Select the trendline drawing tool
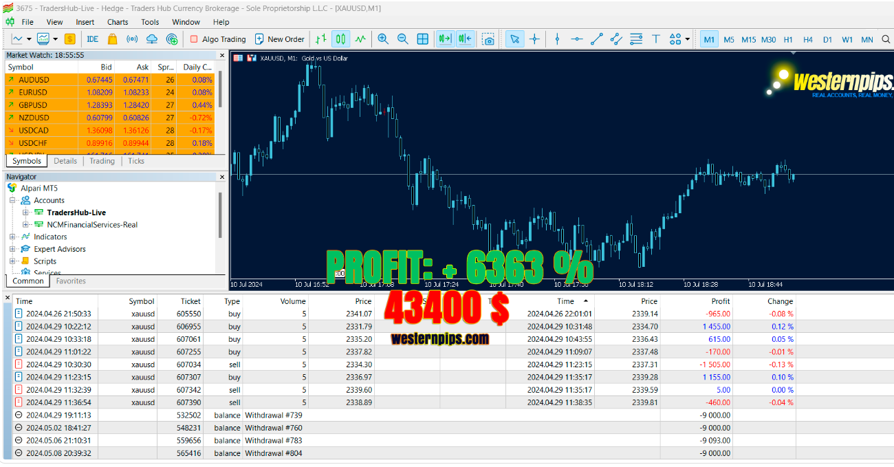Screen dimensions: 894x467 point(597,39)
